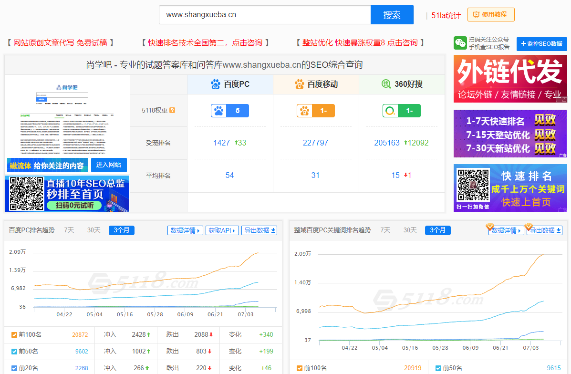Click the crown icon on right 导出数据
The image size is (571, 374).
click(529, 227)
